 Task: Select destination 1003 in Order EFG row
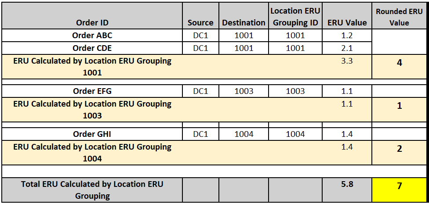pyautogui.click(x=244, y=91)
